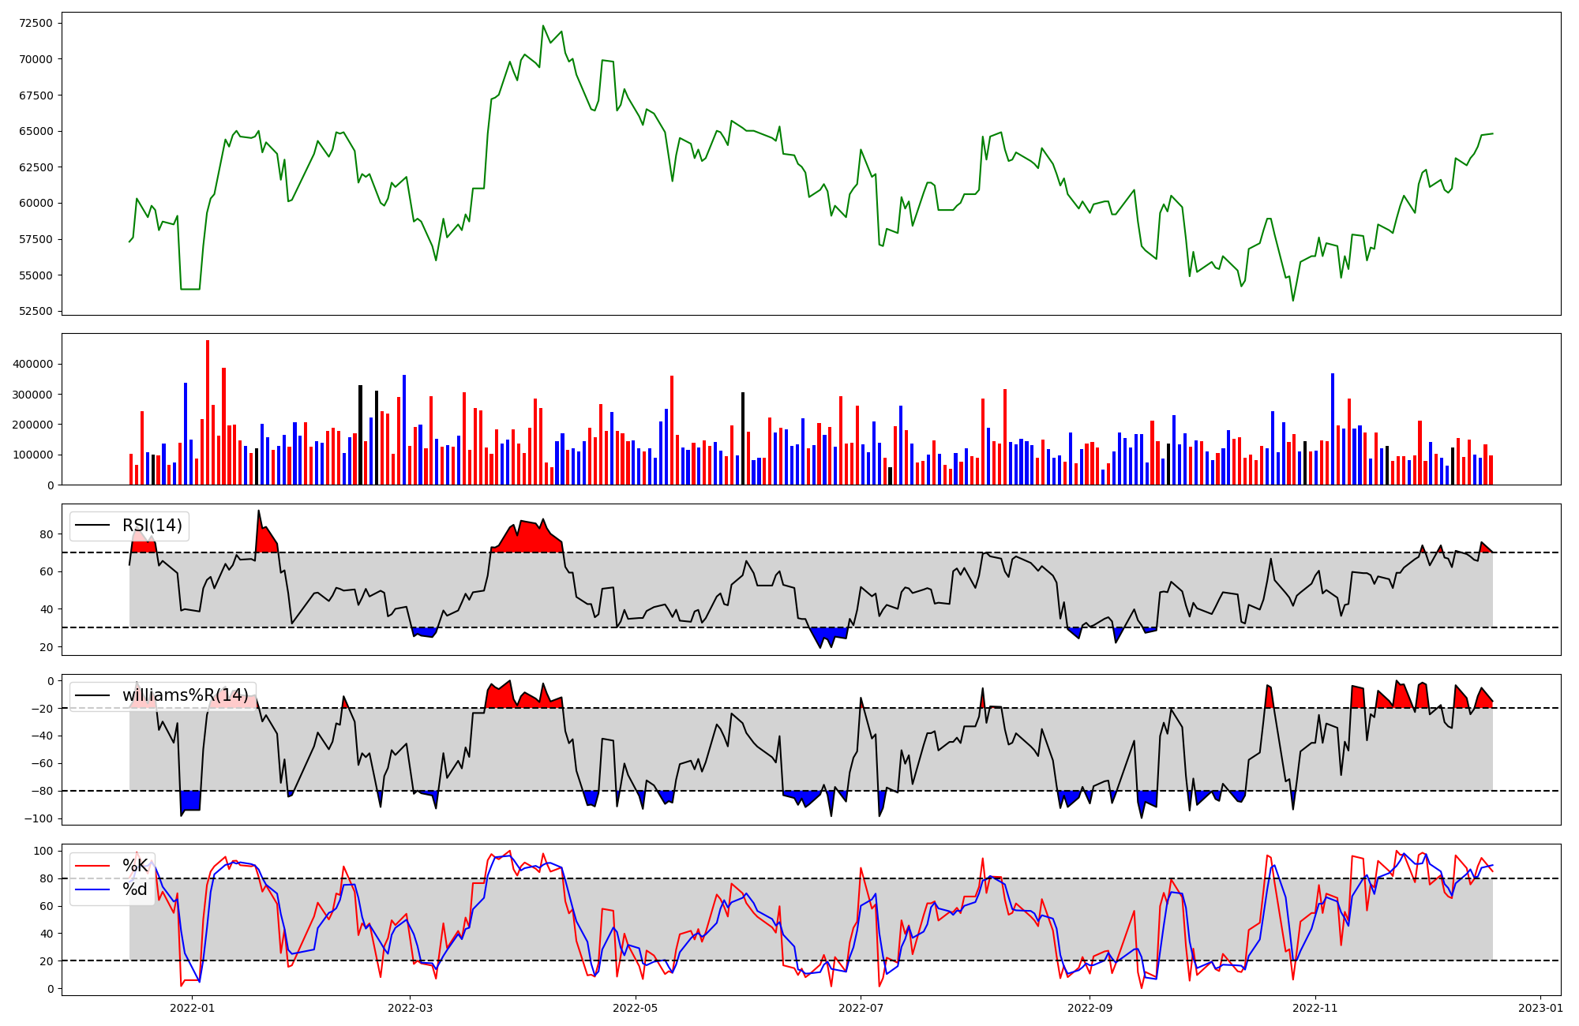
Task: Click the 2022-01 x-axis date label
Action: click(x=193, y=1008)
